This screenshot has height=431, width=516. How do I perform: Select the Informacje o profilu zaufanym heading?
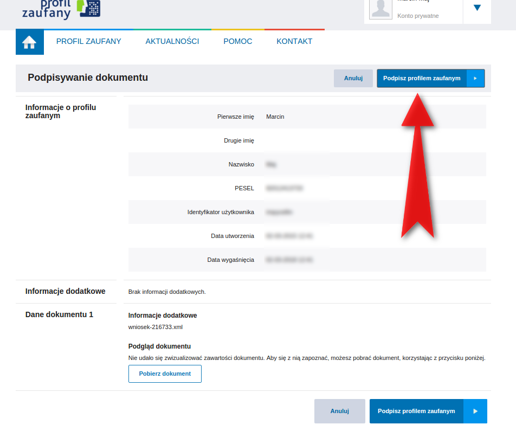click(61, 111)
